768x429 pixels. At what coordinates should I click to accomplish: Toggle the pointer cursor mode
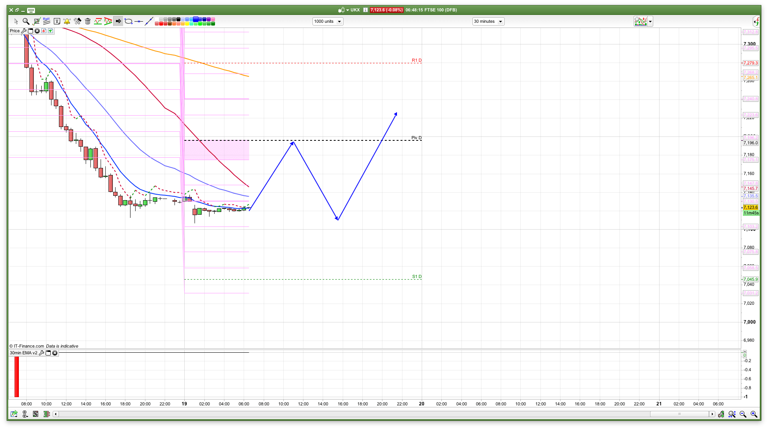16,21
